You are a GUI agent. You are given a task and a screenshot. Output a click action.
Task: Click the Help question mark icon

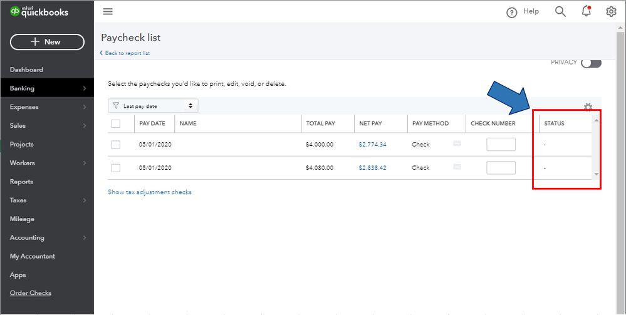[512, 12]
